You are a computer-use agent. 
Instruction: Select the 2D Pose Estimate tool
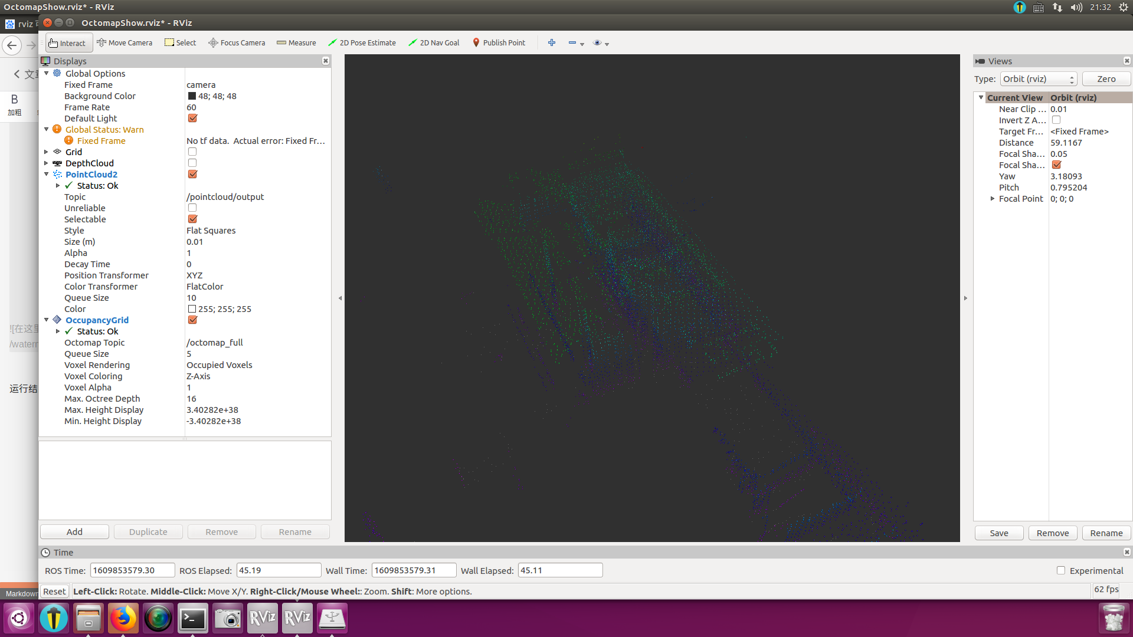point(363,43)
